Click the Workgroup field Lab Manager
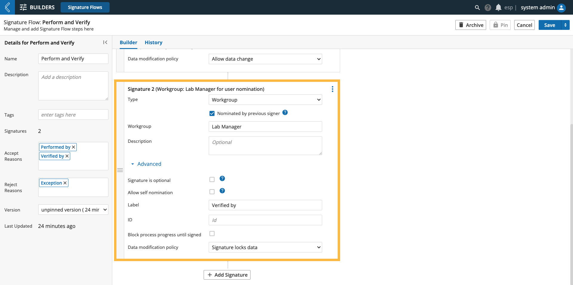 click(x=265, y=127)
